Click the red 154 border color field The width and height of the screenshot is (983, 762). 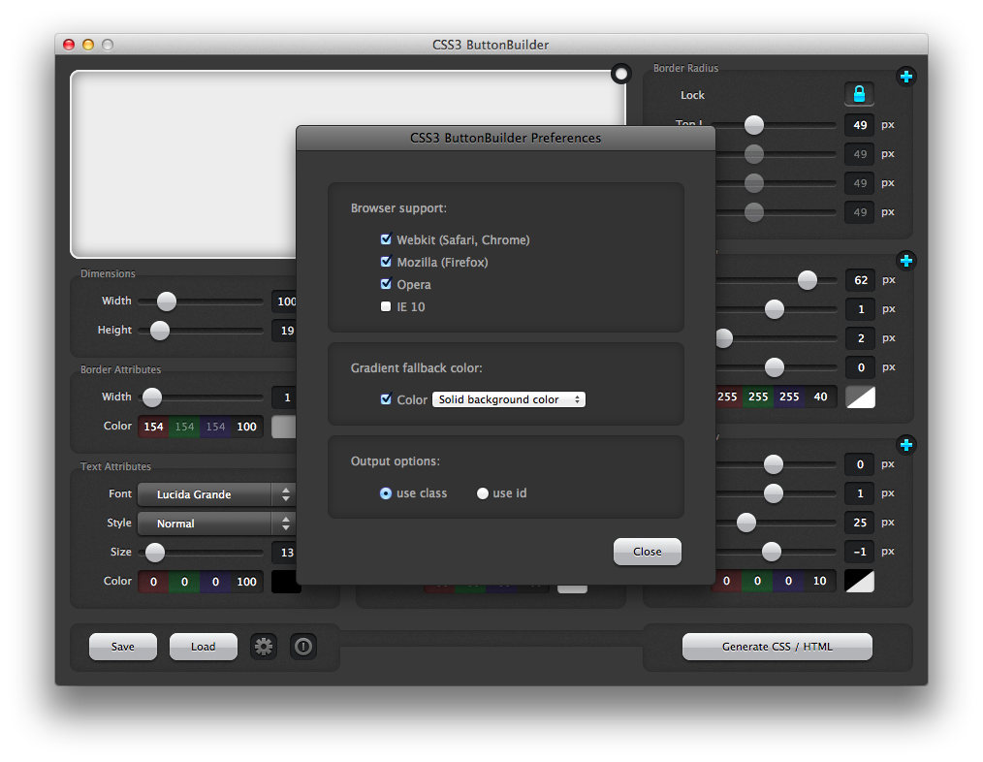pyautogui.click(x=153, y=427)
